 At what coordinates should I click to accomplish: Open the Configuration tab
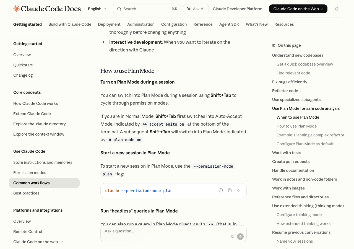tap(174, 24)
